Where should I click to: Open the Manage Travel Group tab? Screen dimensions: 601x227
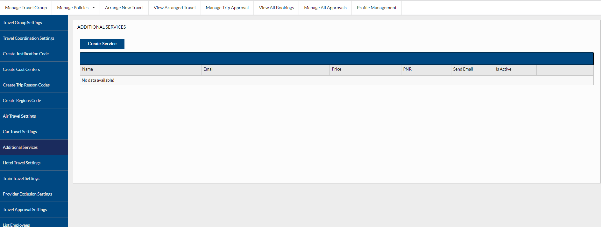pyautogui.click(x=26, y=8)
